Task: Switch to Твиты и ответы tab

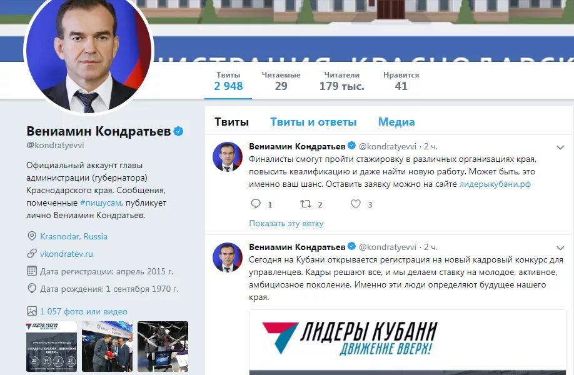Action: (x=313, y=122)
